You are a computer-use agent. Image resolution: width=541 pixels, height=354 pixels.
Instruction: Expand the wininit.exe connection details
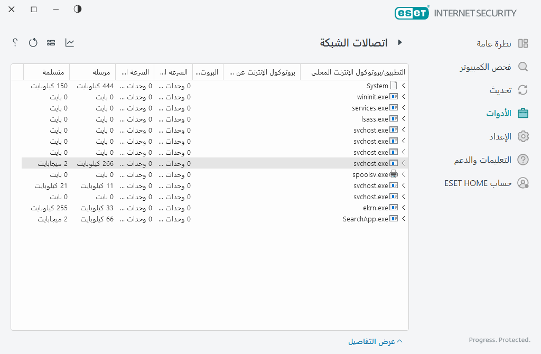pyautogui.click(x=403, y=97)
